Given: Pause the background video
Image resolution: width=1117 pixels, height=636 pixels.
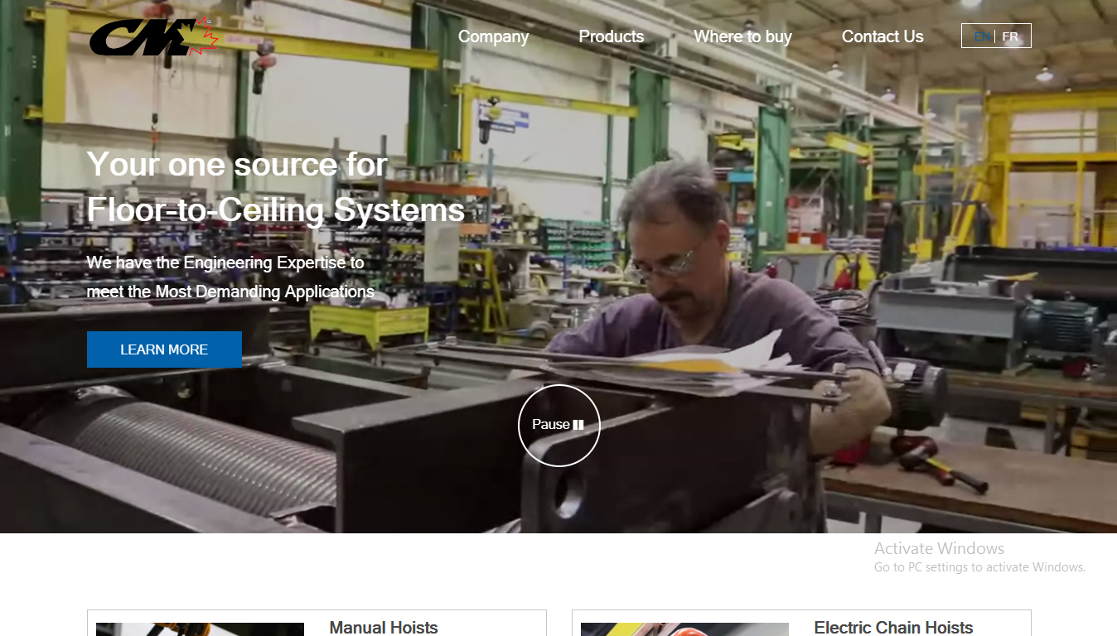Looking at the screenshot, I should (x=558, y=425).
